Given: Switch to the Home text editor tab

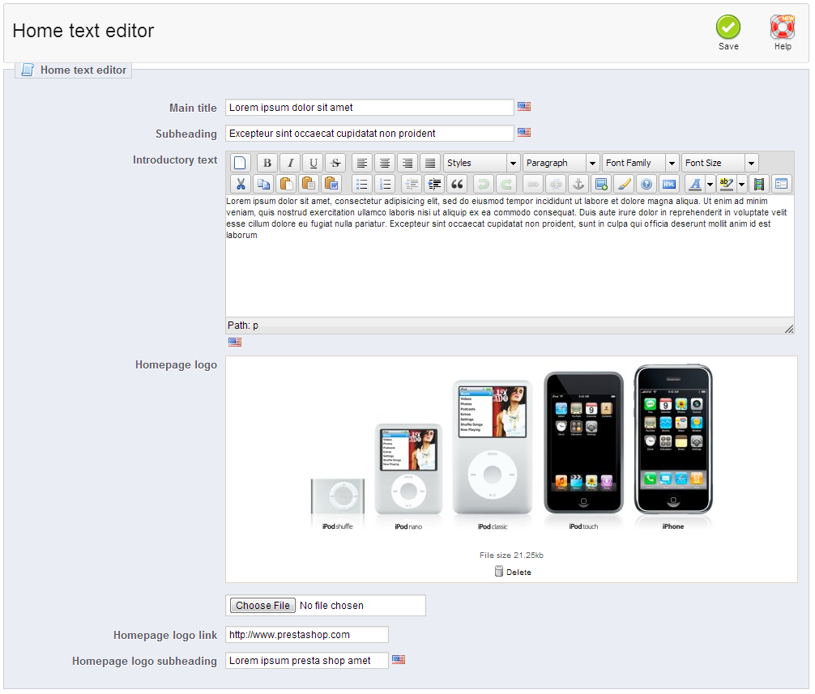Looking at the screenshot, I should [73, 70].
